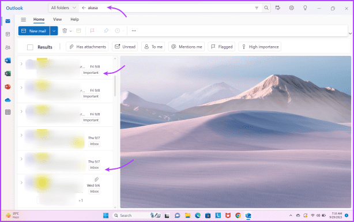Open Microsoft Edge from the taskbar
The width and height of the screenshot is (354, 222).
[198, 216]
